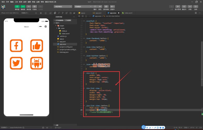Open the 资源管理器 more options ellipsis
Viewport: 203px width, 130px height.
(74, 17)
